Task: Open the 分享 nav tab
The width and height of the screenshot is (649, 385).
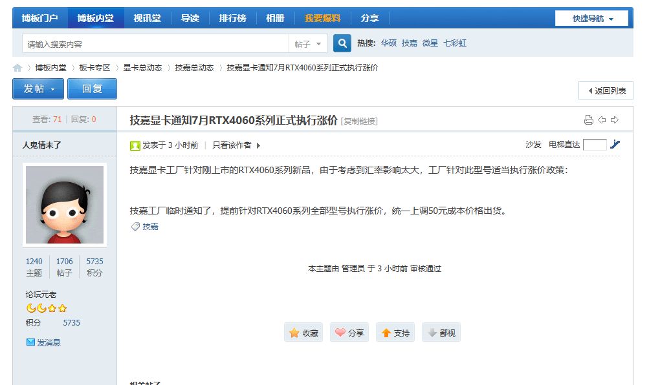Action: pyautogui.click(x=369, y=18)
